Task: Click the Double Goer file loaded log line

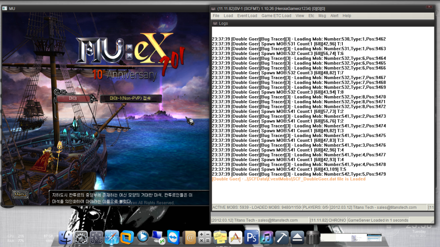Action: coord(289,179)
